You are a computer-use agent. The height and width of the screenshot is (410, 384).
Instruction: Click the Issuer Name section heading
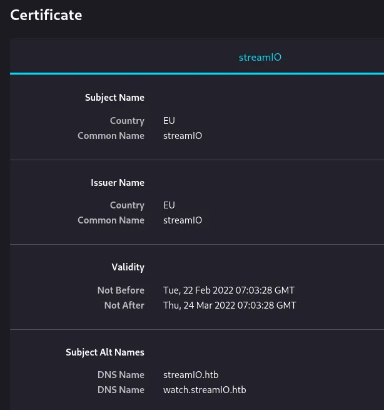(118, 183)
